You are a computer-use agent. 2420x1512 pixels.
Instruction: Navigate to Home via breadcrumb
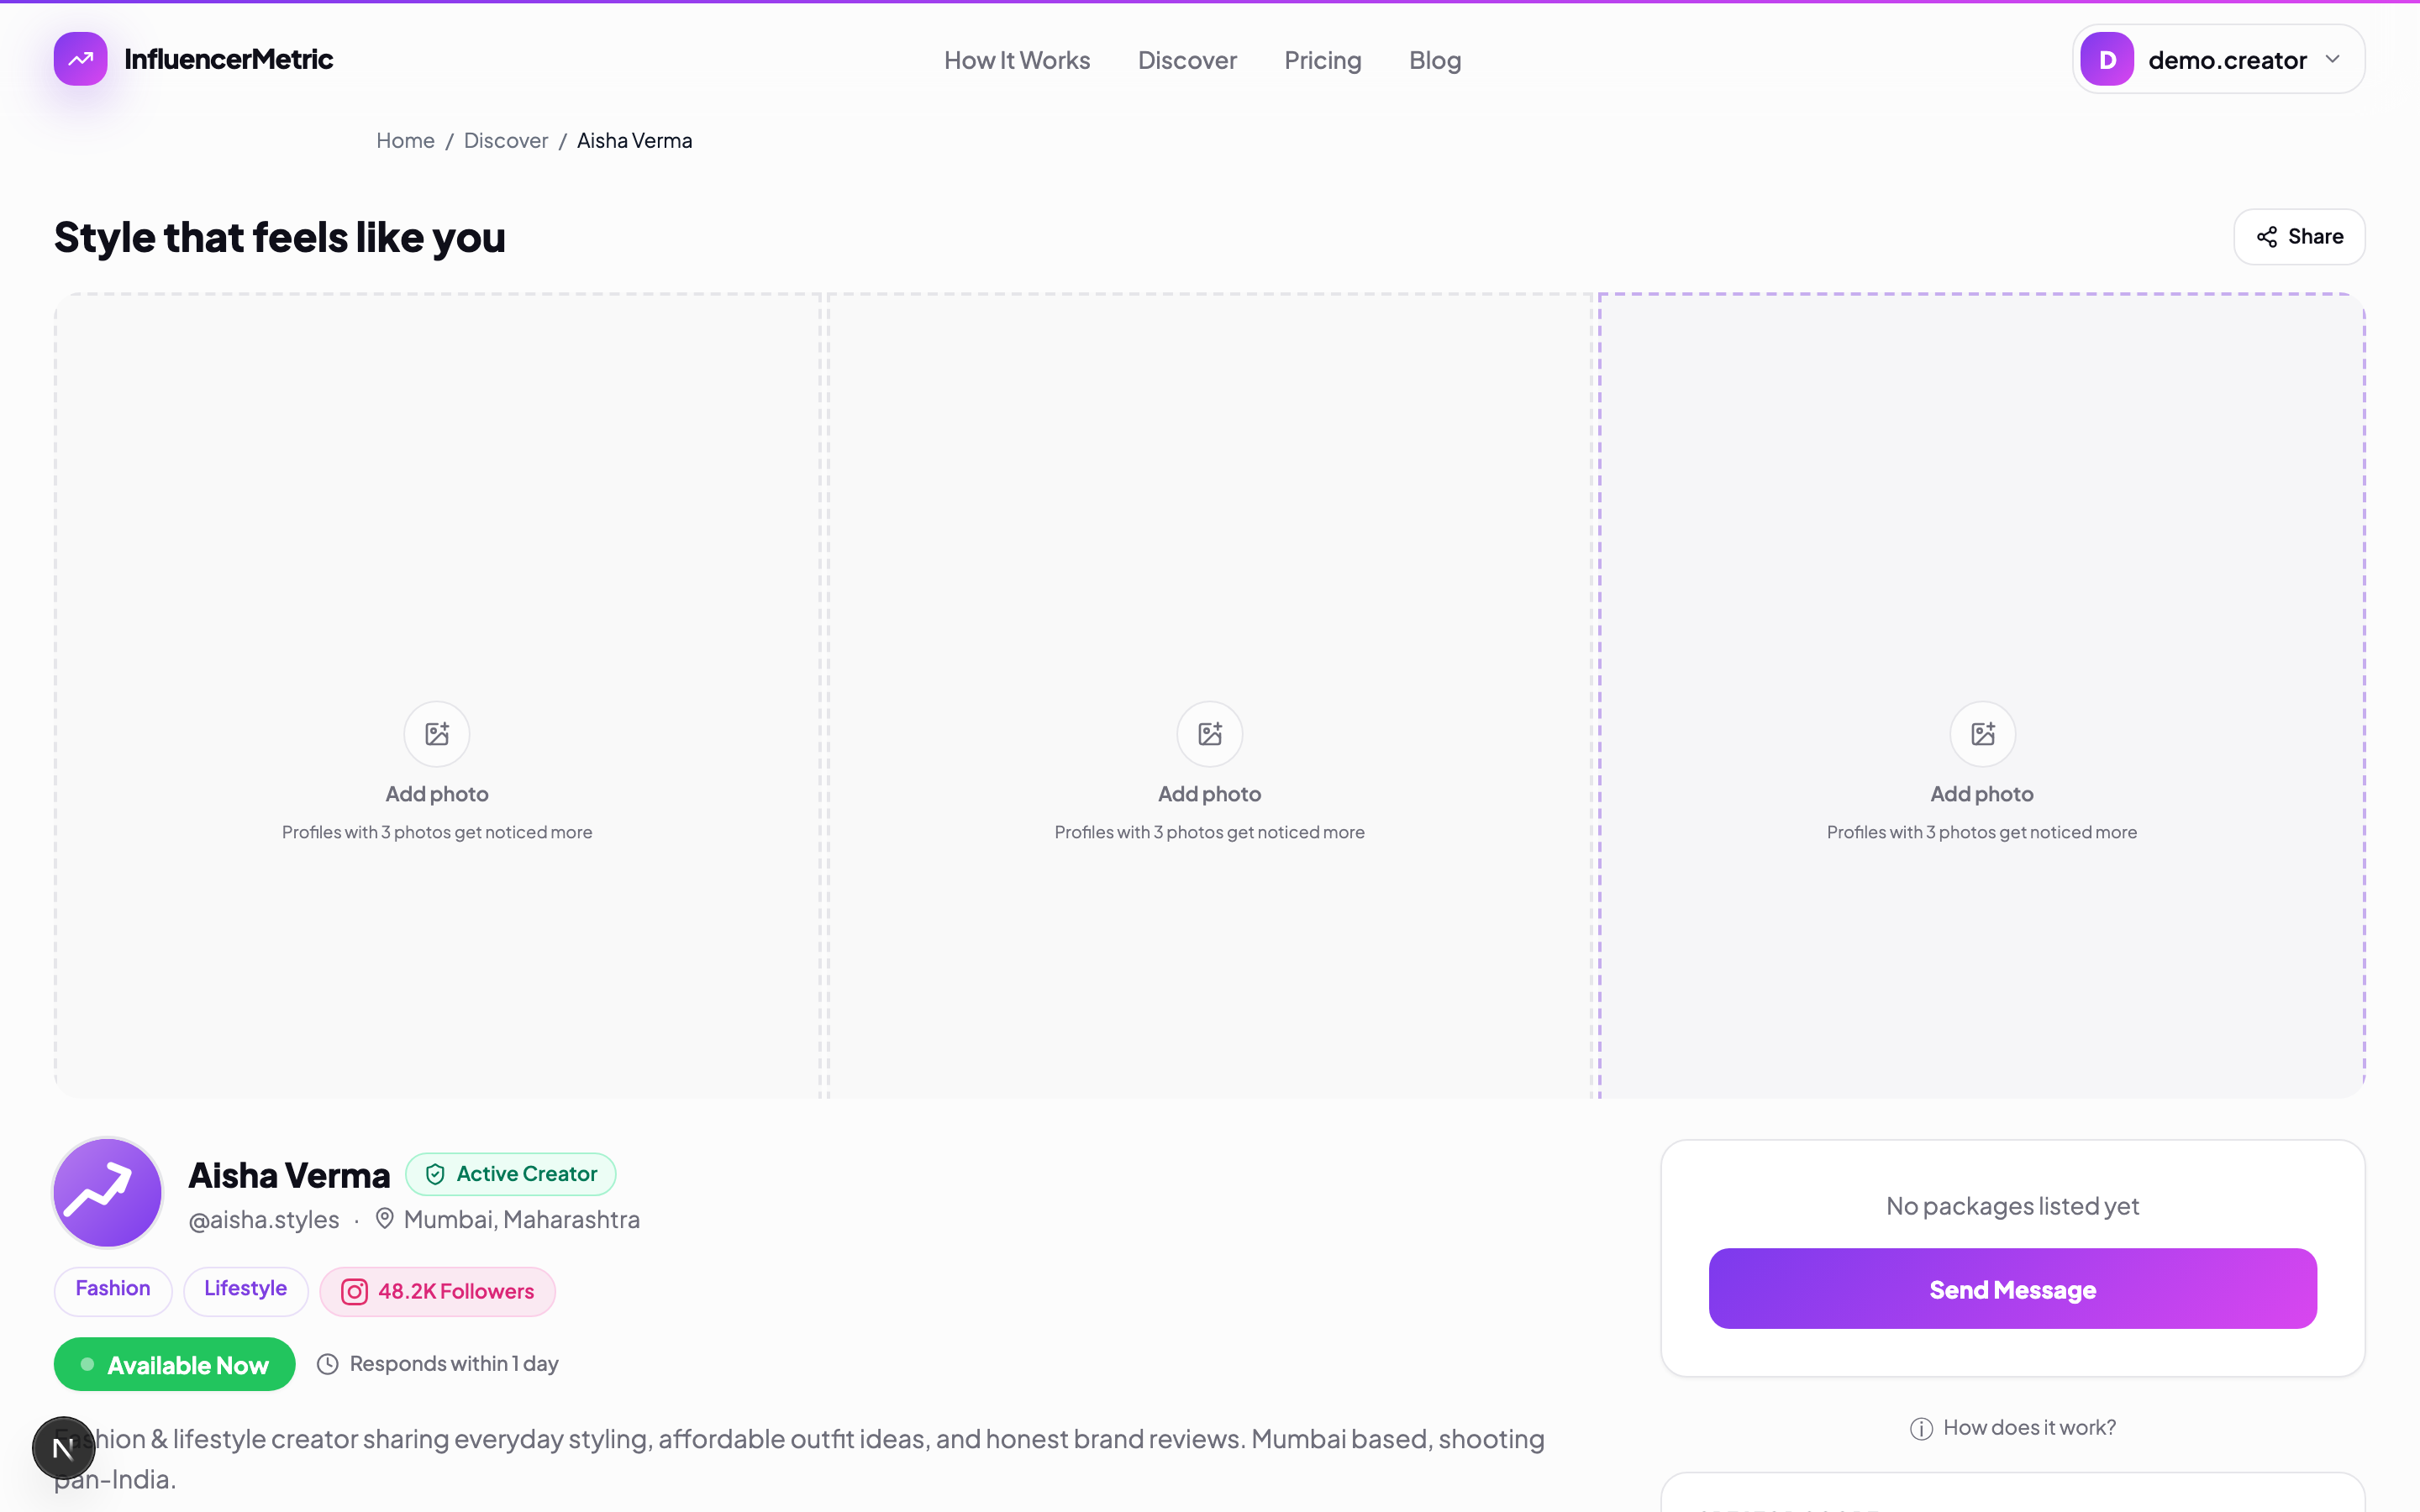pos(405,140)
